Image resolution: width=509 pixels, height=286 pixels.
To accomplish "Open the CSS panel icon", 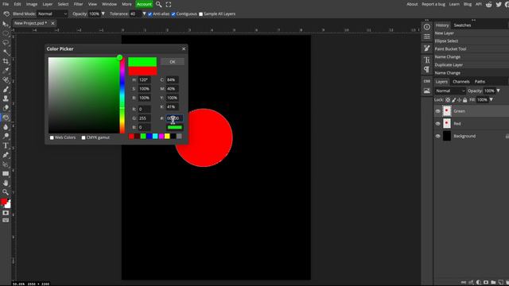I will coord(427,81).
